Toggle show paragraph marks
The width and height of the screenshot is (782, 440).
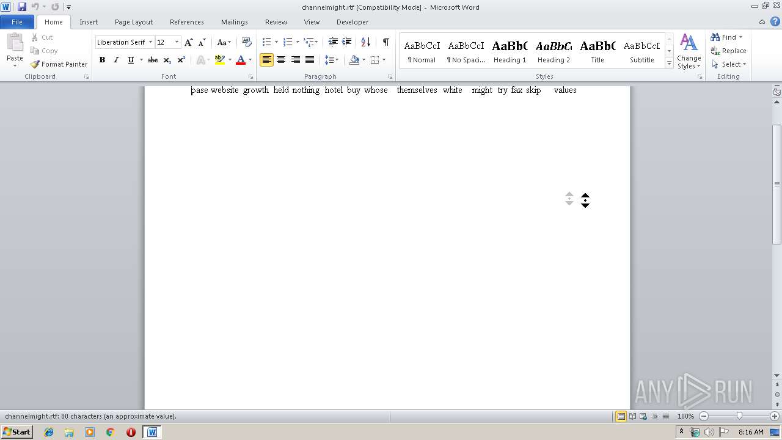[386, 42]
